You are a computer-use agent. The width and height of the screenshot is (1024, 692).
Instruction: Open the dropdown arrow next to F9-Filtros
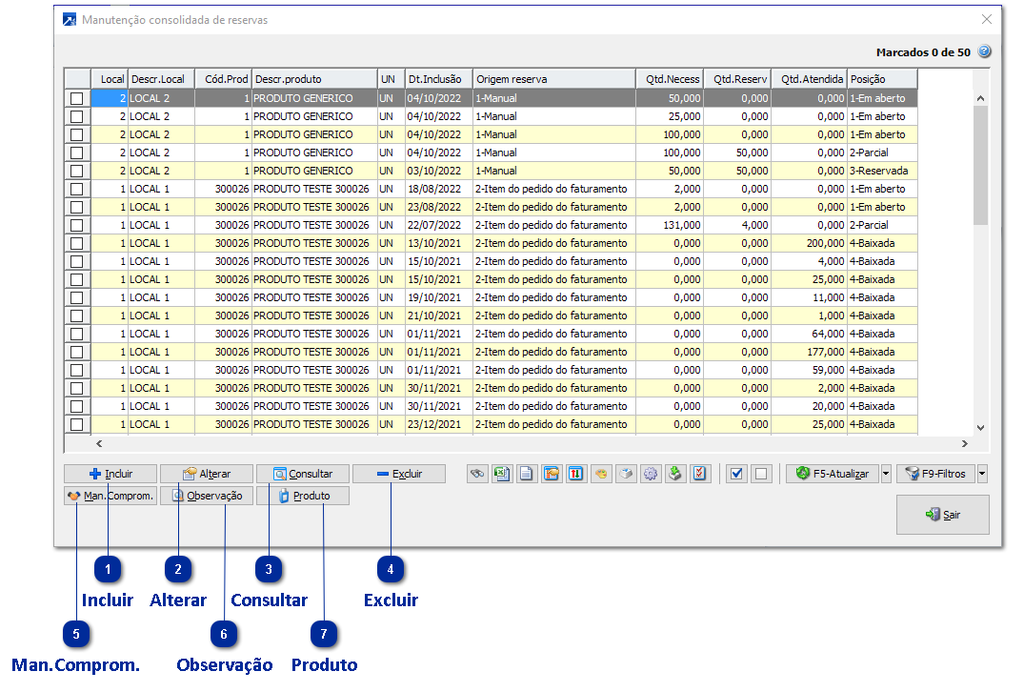tap(982, 474)
